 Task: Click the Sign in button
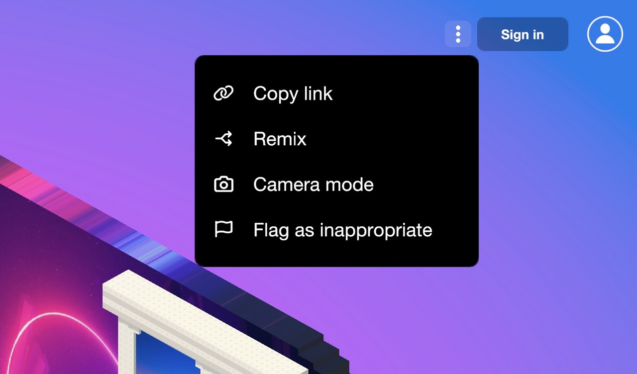523,34
